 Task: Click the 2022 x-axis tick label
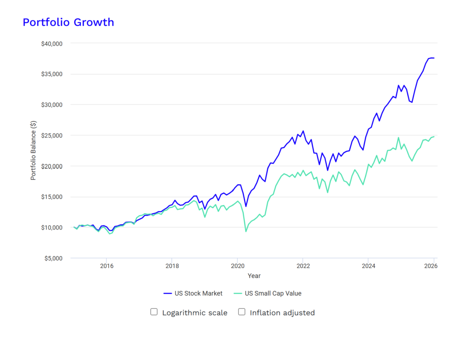(303, 266)
